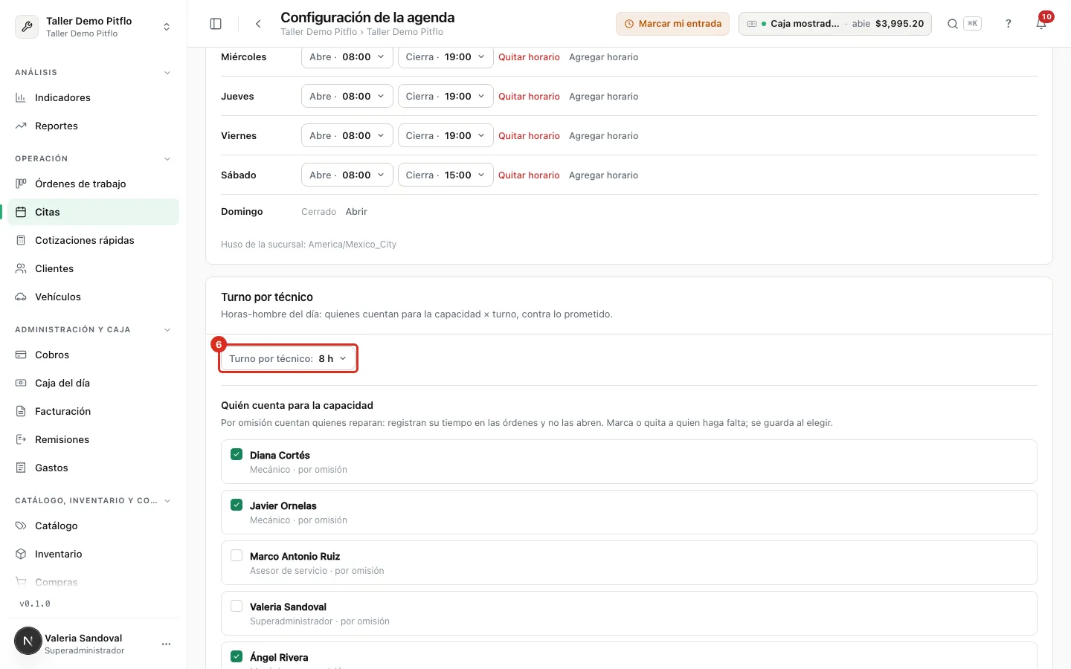Click Marcar mi entrada button

(x=672, y=24)
